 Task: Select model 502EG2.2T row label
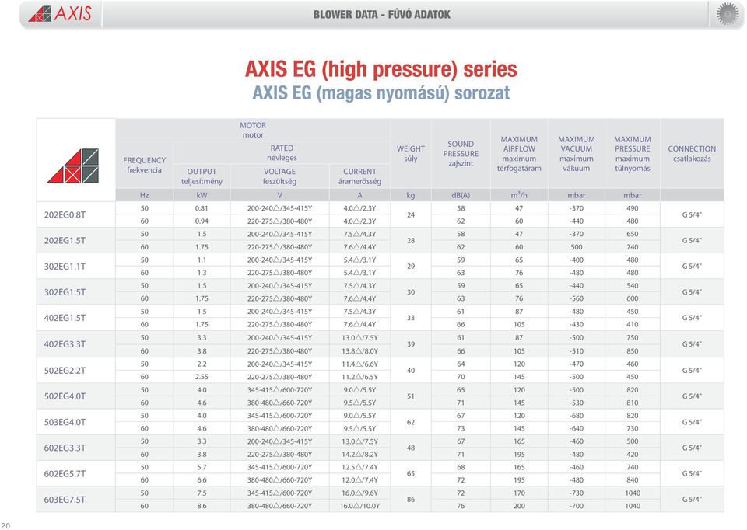pyautogui.click(x=65, y=370)
